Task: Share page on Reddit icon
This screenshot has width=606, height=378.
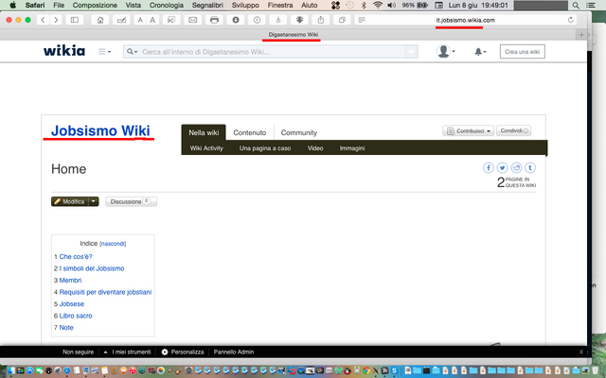Action: click(x=516, y=168)
